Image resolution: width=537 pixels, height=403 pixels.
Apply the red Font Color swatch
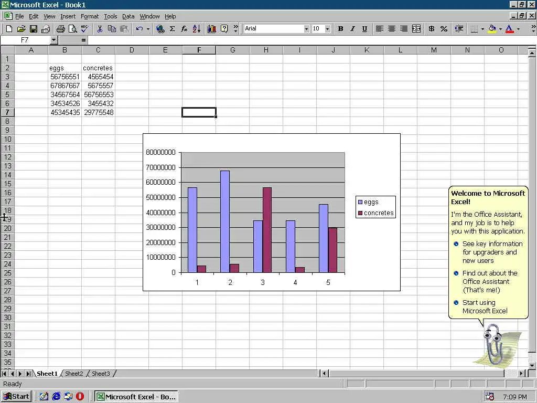(510, 29)
